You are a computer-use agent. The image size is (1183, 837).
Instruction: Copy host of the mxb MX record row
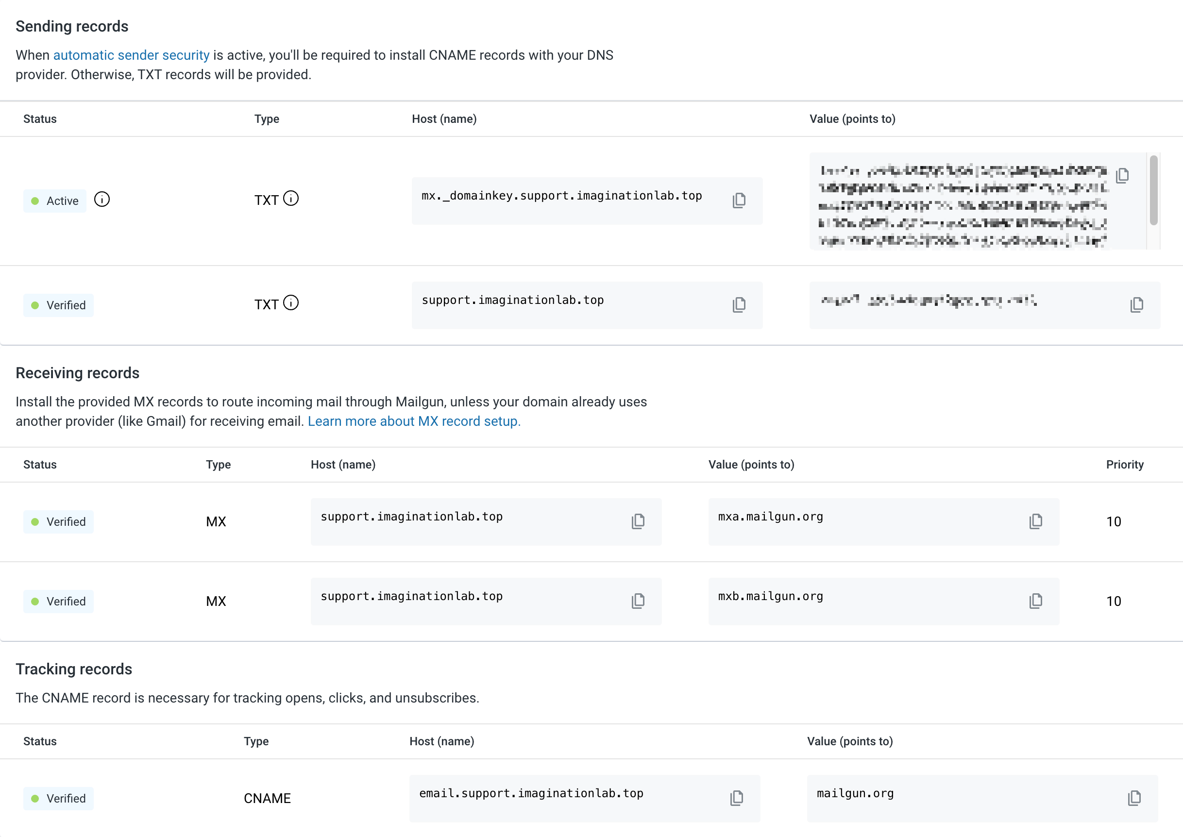pos(638,601)
